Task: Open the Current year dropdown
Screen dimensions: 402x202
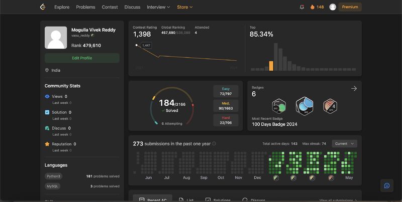Action: click(x=344, y=144)
